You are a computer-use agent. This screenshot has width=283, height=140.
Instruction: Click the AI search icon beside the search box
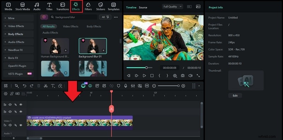click(x=44, y=17)
